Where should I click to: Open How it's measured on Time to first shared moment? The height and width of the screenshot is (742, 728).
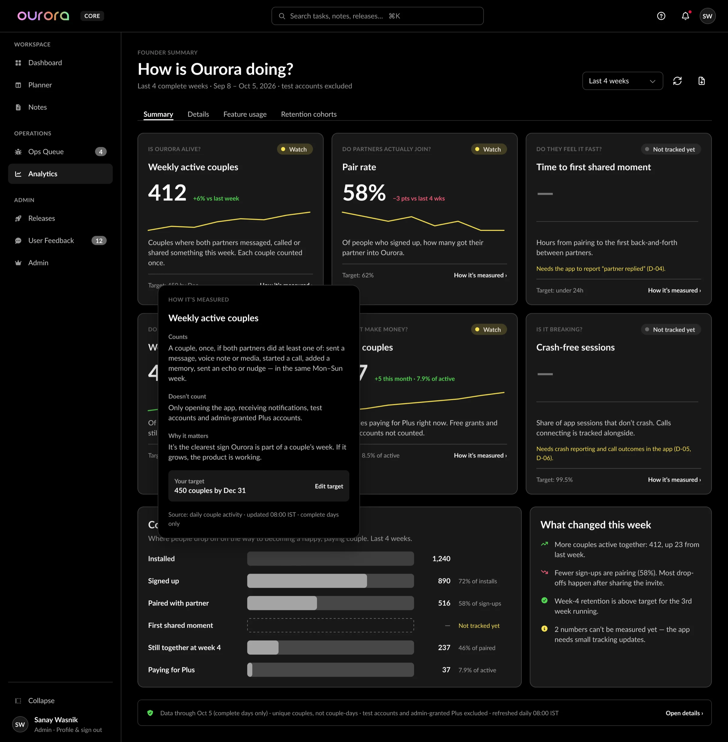point(675,290)
